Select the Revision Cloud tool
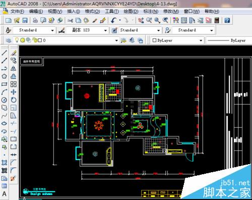252x200 pixels. click(4, 108)
